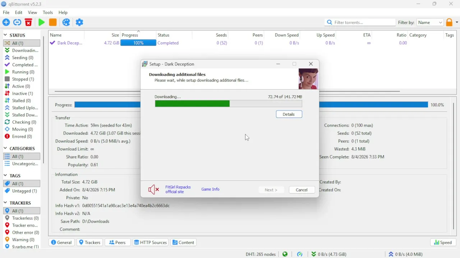Click the blue Add Torrent File plus icon
The height and width of the screenshot is (258, 460).
pos(6,22)
